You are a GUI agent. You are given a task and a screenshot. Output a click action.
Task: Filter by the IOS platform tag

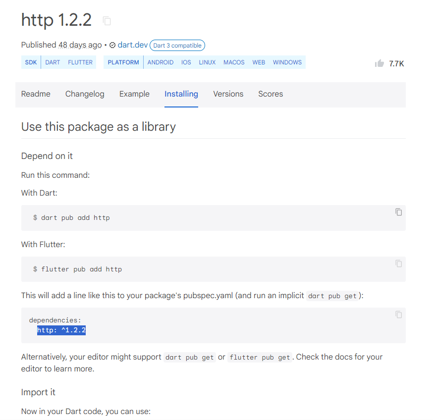pyautogui.click(x=186, y=62)
